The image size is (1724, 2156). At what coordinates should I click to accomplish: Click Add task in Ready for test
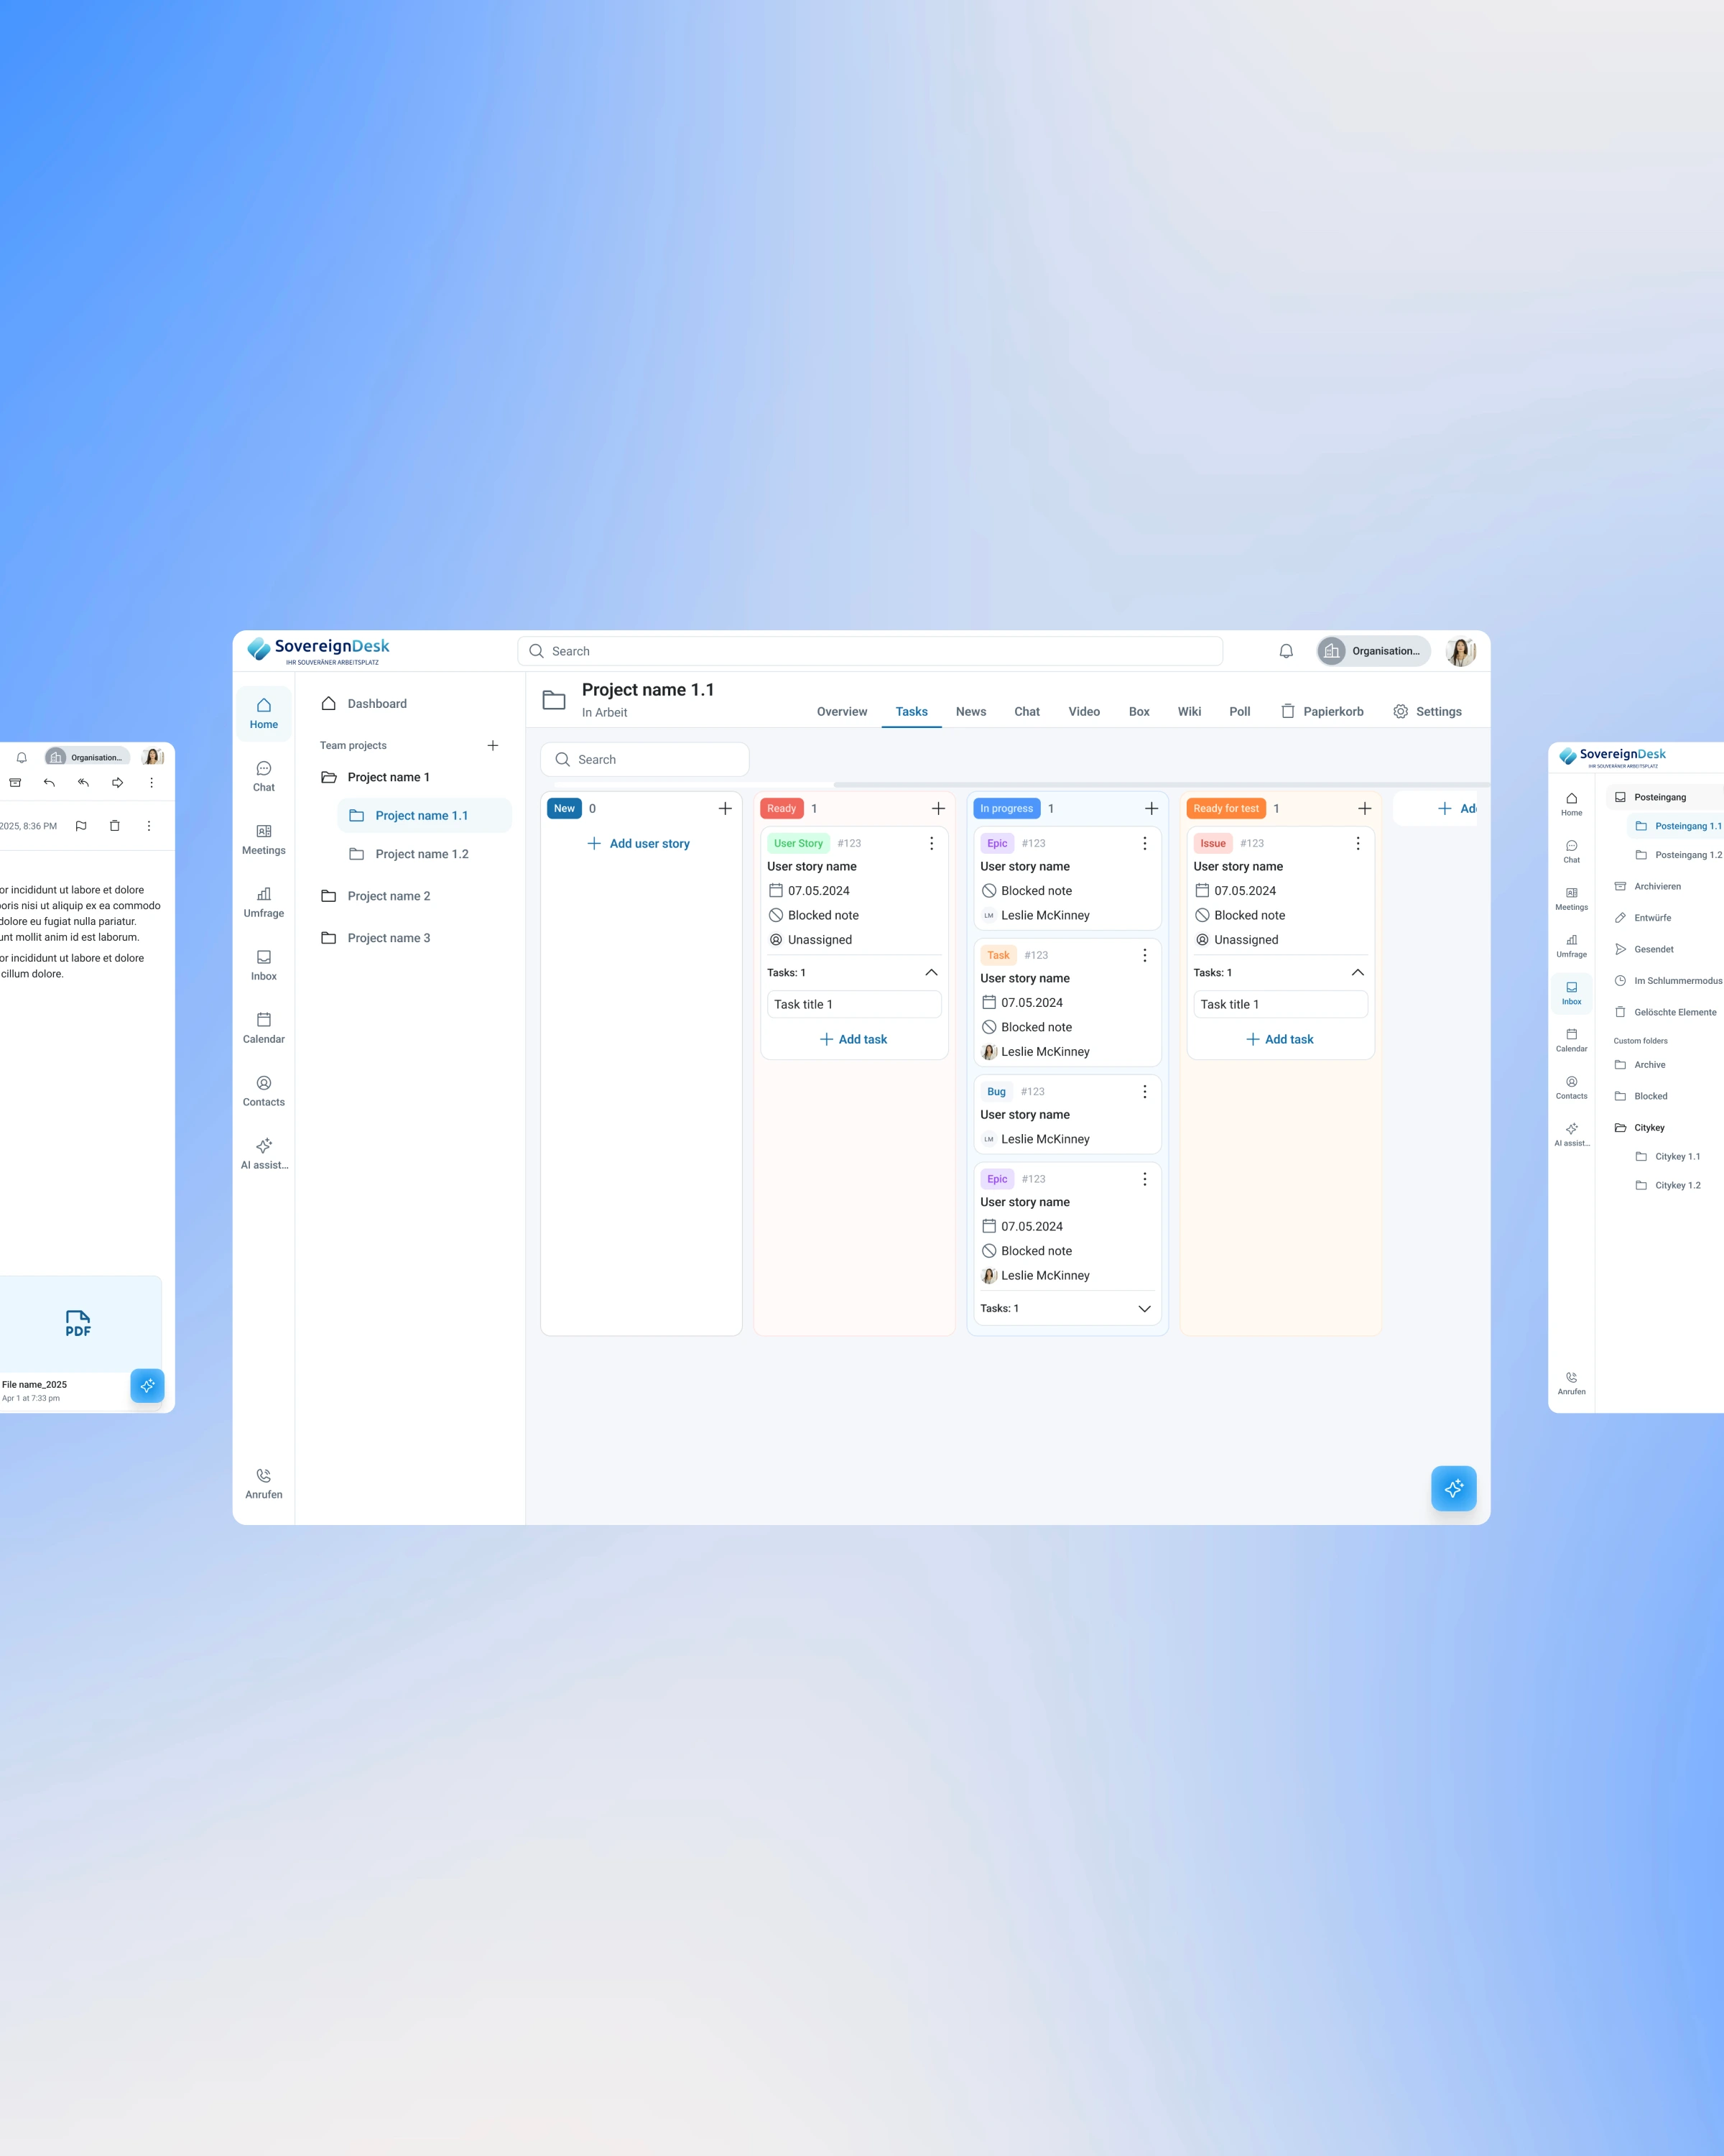pyautogui.click(x=1279, y=1039)
